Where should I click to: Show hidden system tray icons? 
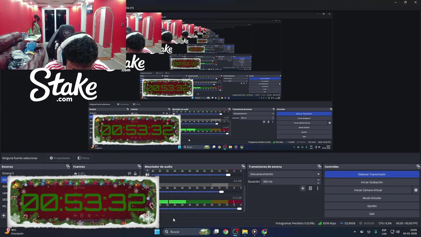tap(355, 232)
